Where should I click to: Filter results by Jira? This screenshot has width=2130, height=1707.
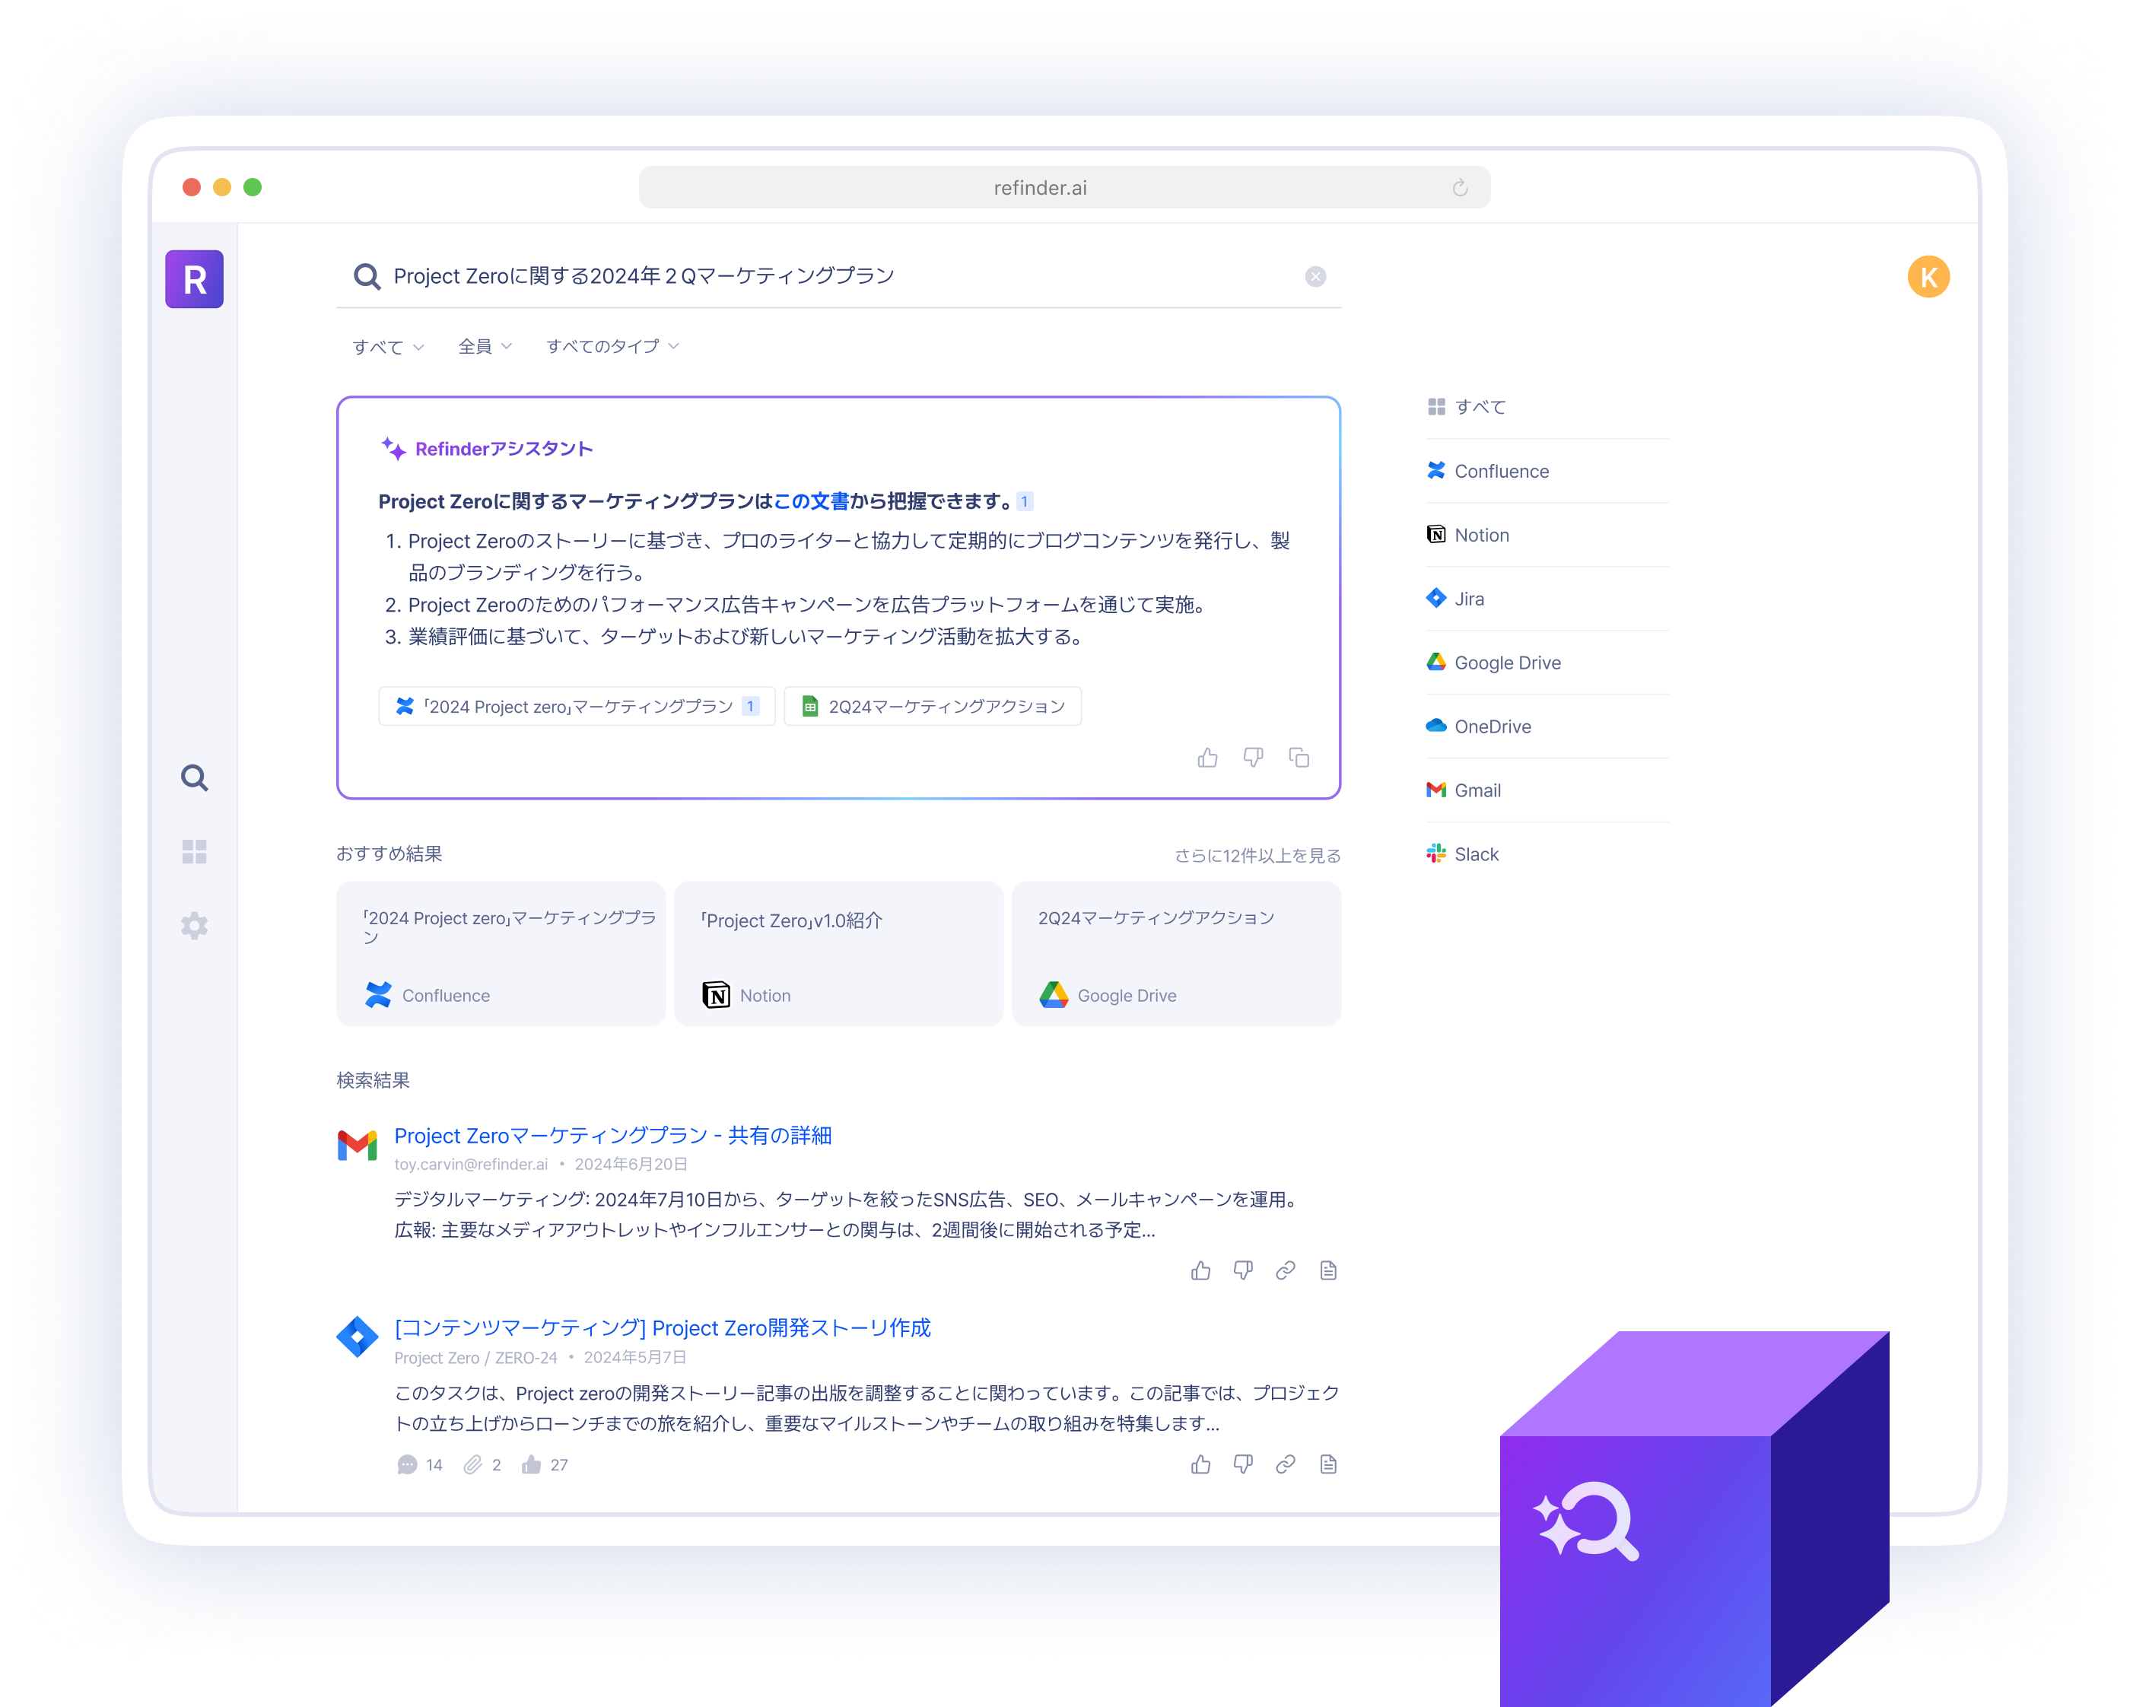(x=1547, y=599)
